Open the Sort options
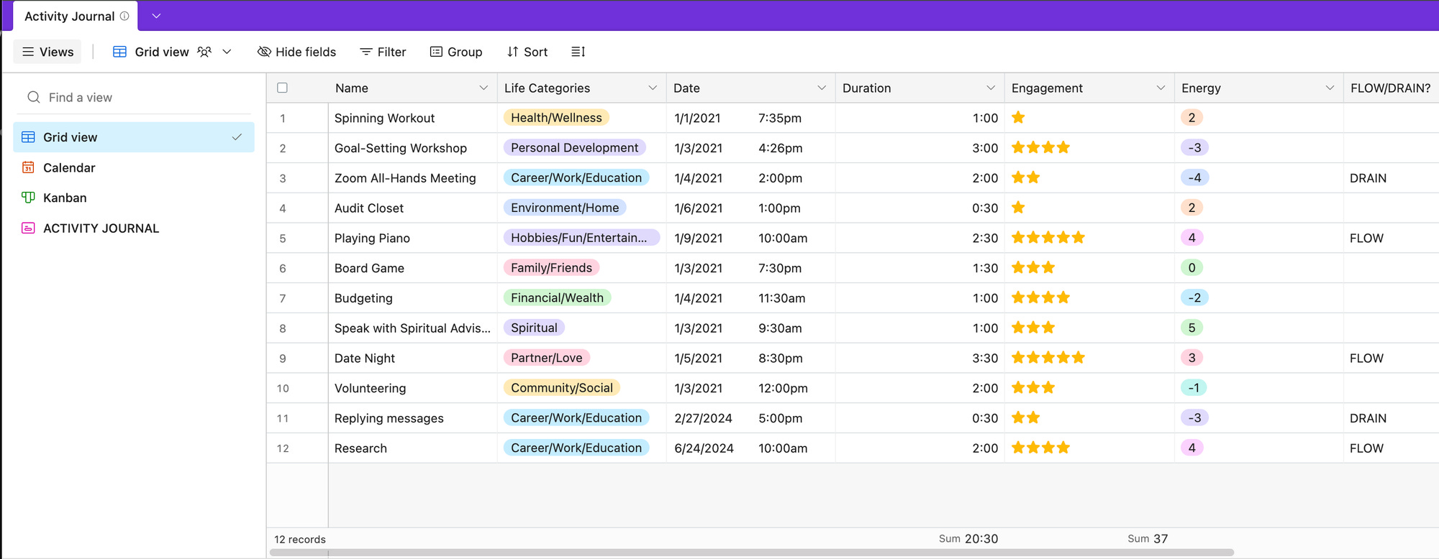 pos(527,52)
